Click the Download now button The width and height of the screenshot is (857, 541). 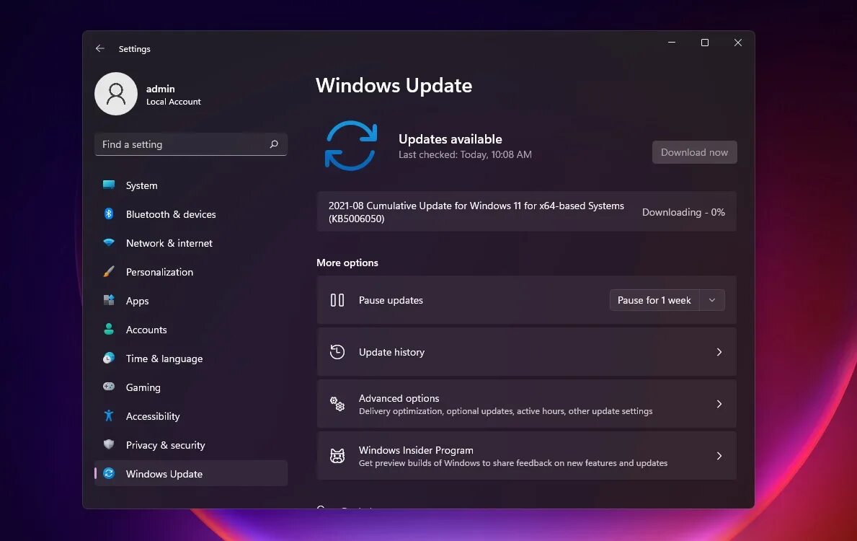point(694,152)
